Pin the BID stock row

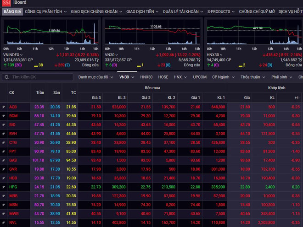tap(4, 124)
